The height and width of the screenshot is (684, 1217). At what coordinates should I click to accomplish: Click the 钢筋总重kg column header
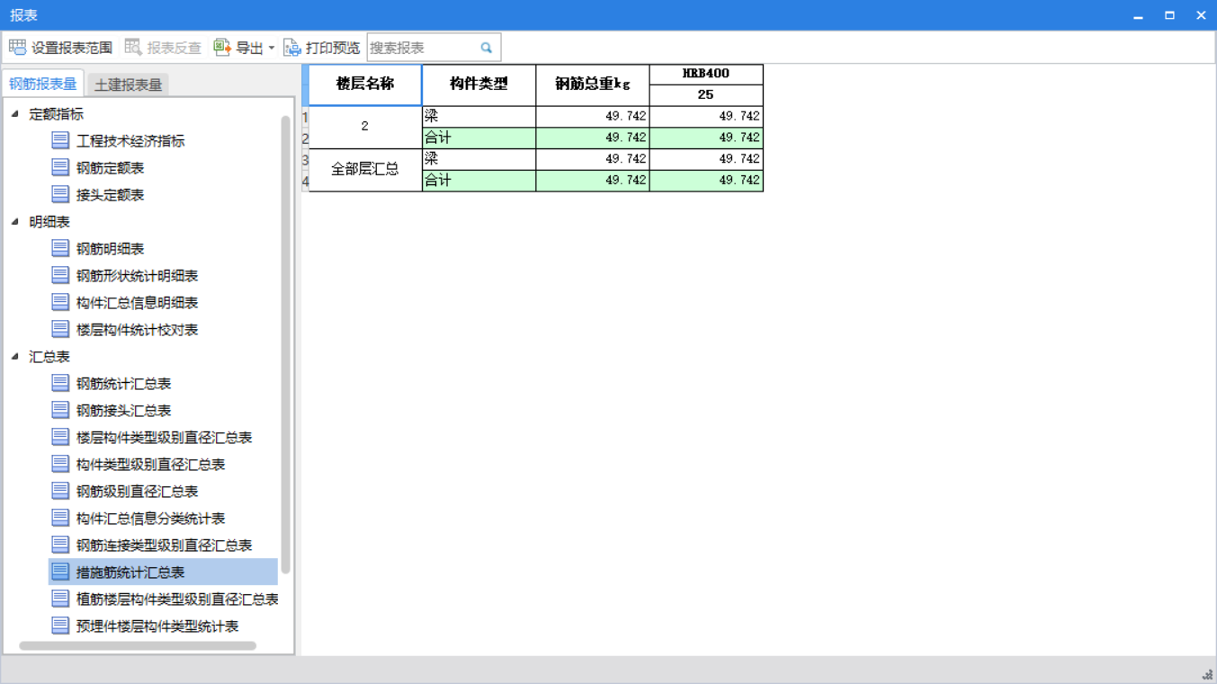(593, 84)
